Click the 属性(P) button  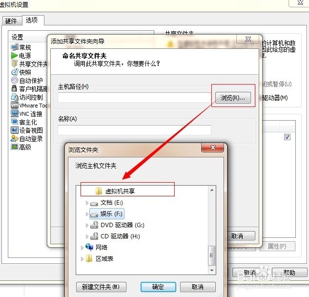277,246
